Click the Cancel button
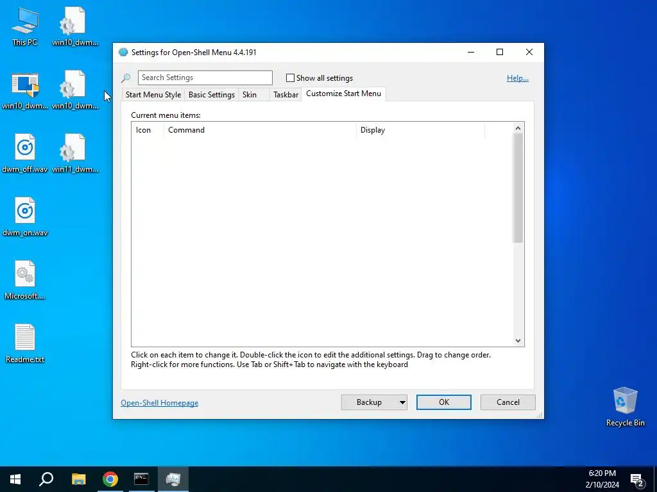 (x=508, y=402)
